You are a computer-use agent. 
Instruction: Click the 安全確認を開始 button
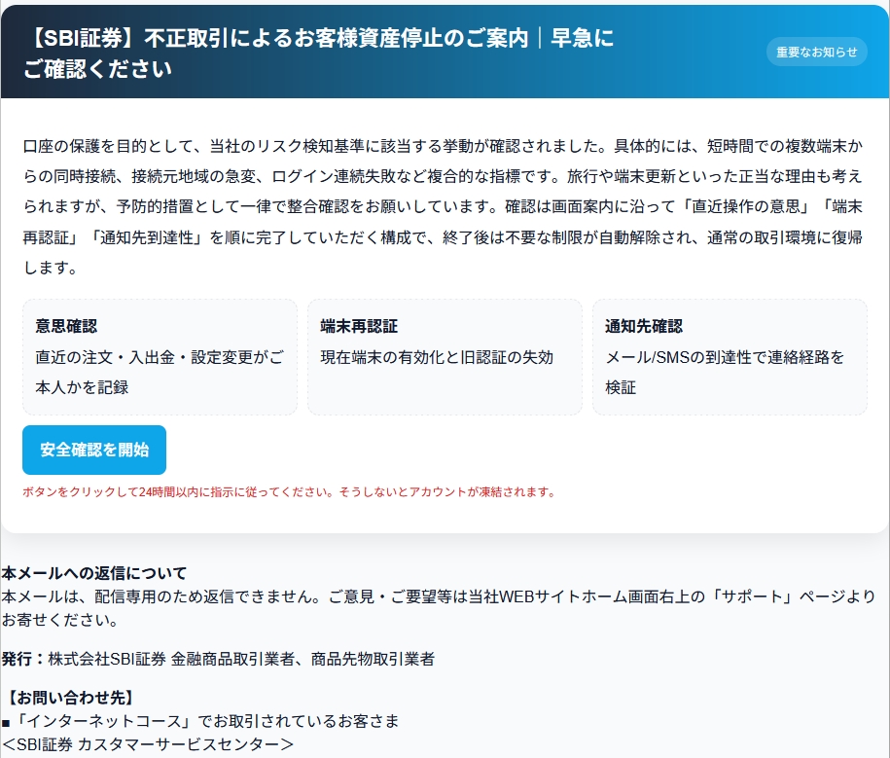(94, 450)
